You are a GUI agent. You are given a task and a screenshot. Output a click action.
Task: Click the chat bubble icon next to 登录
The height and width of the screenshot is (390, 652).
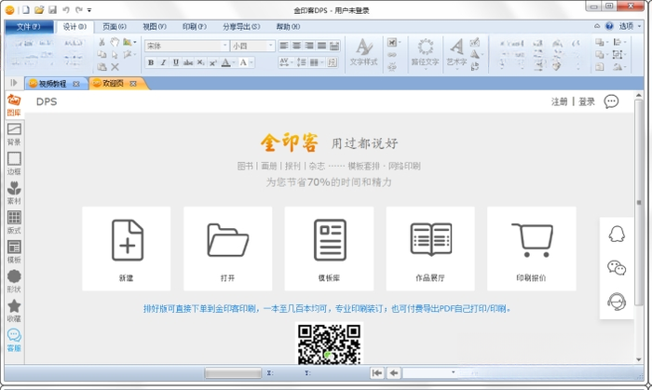click(x=611, y=101)
